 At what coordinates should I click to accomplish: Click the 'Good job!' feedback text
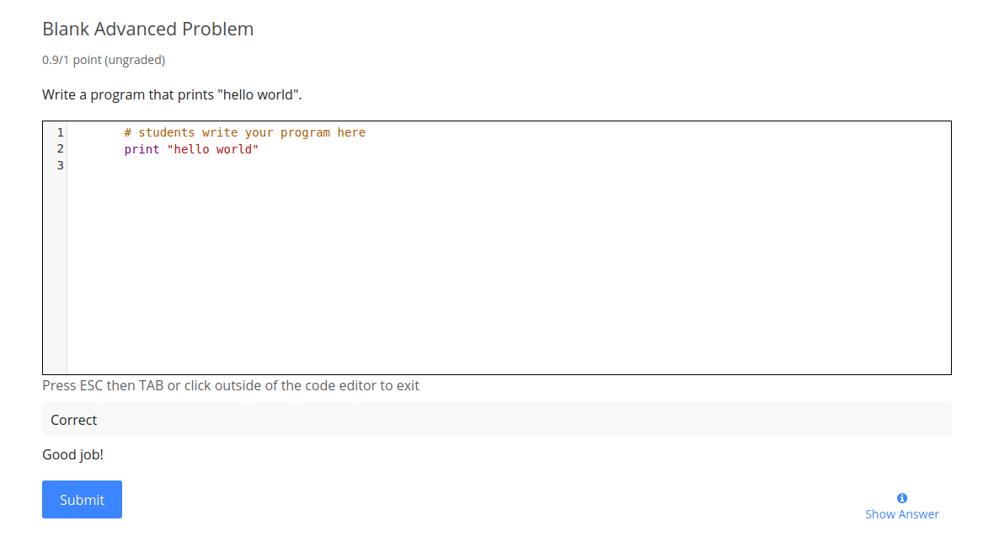pos(72,455)
